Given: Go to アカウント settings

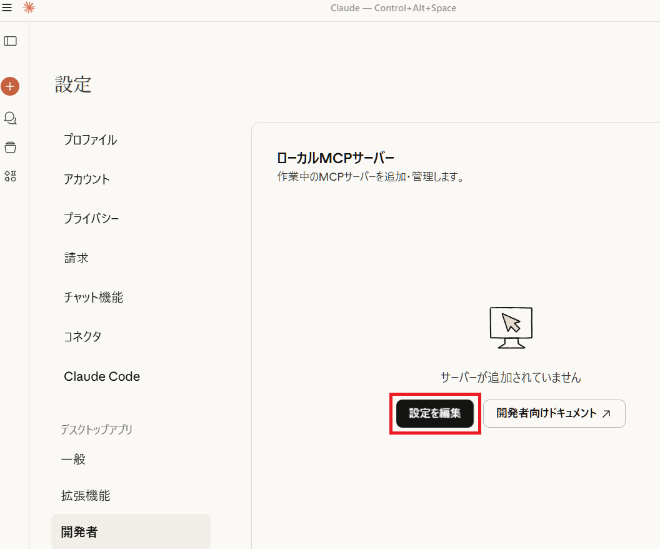Looking at the screenshot, I should [x=87, y=179].
